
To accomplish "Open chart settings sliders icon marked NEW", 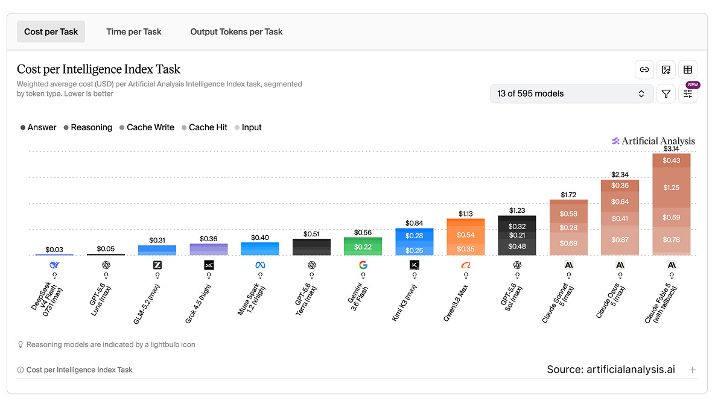I will [687, 94].
